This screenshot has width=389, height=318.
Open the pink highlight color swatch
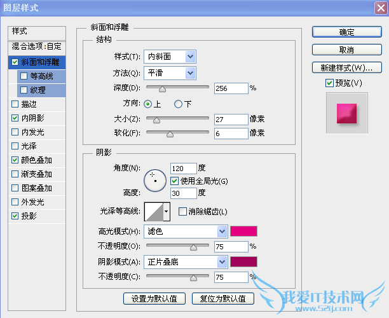point(243,231)
